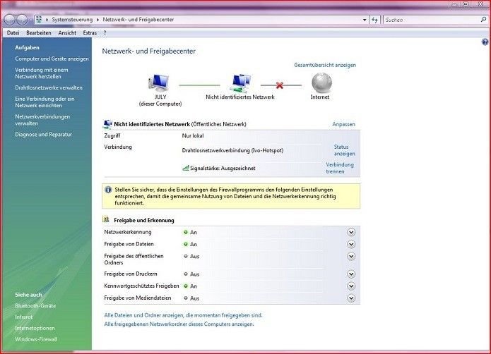This screenshot has height=354, width=491.
Task: Click breadcrumb arrow before Systemsteuerung
Action: pyautogui.click(x=47, y=20)
